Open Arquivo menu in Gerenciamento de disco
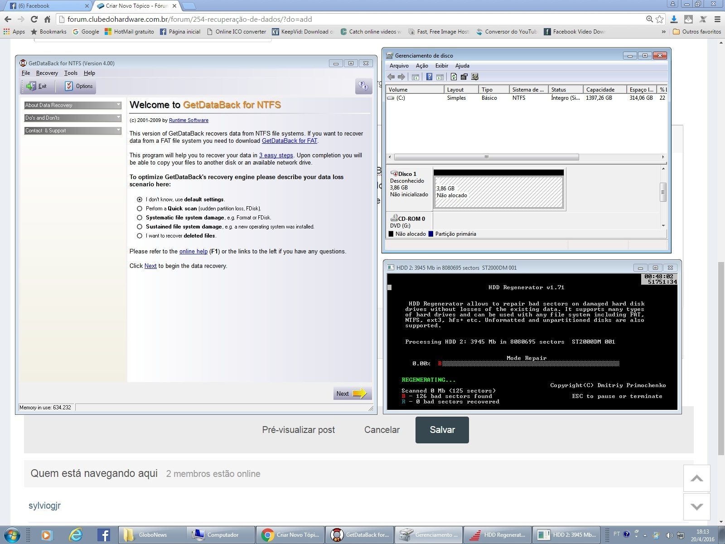The height and width of the screenshot is (544, 725). [399, 66]
